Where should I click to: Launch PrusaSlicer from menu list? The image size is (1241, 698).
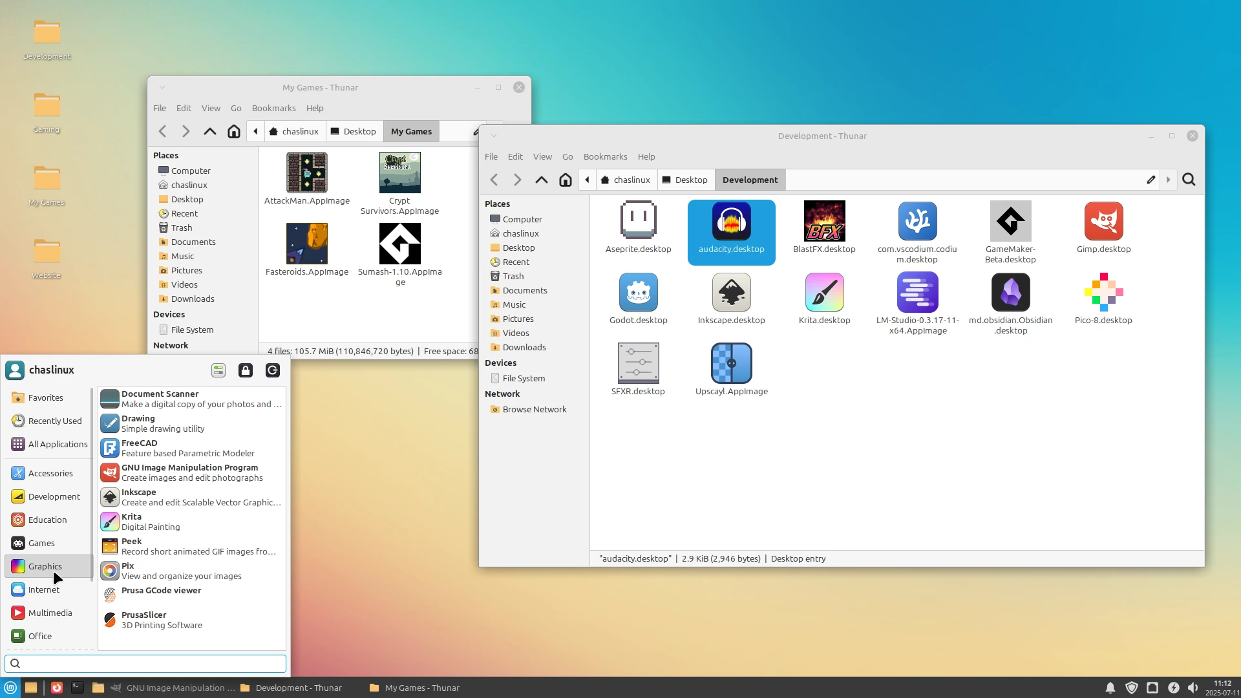tap(191, 620)
